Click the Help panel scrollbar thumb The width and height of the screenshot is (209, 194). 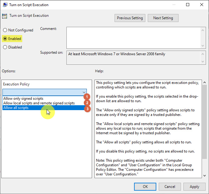point(204,122)
